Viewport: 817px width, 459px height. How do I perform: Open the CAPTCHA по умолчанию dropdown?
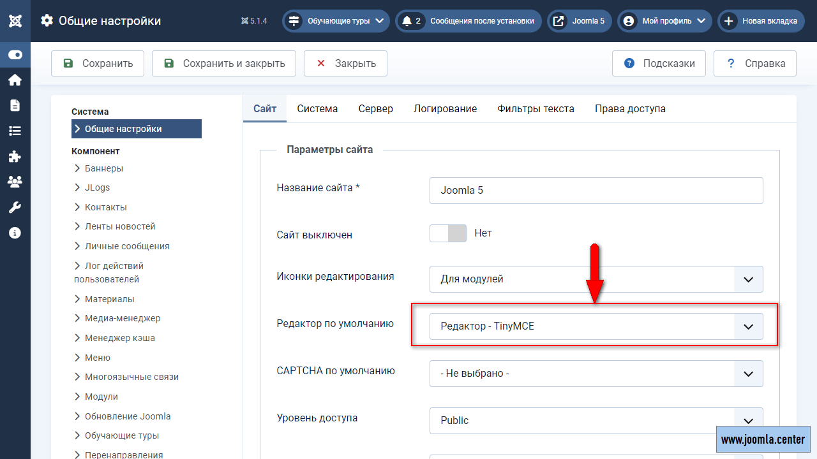pyautogui.click(x=596, y=374)
